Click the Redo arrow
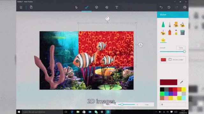 177,7
